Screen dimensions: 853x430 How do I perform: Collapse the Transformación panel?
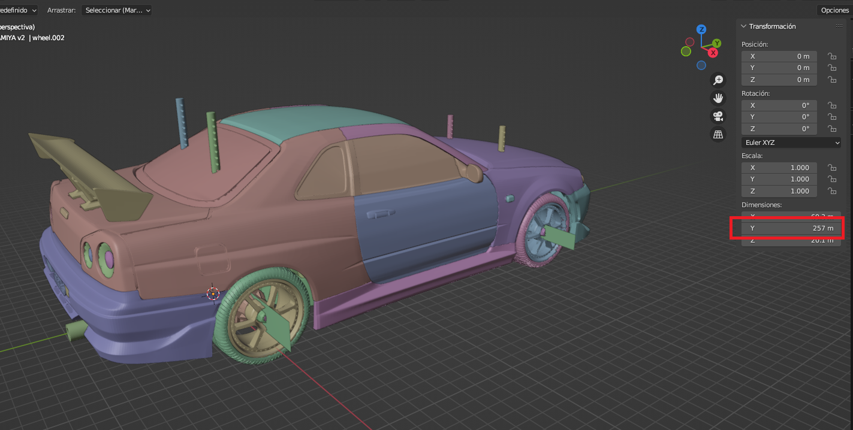(x=744, y=26)
